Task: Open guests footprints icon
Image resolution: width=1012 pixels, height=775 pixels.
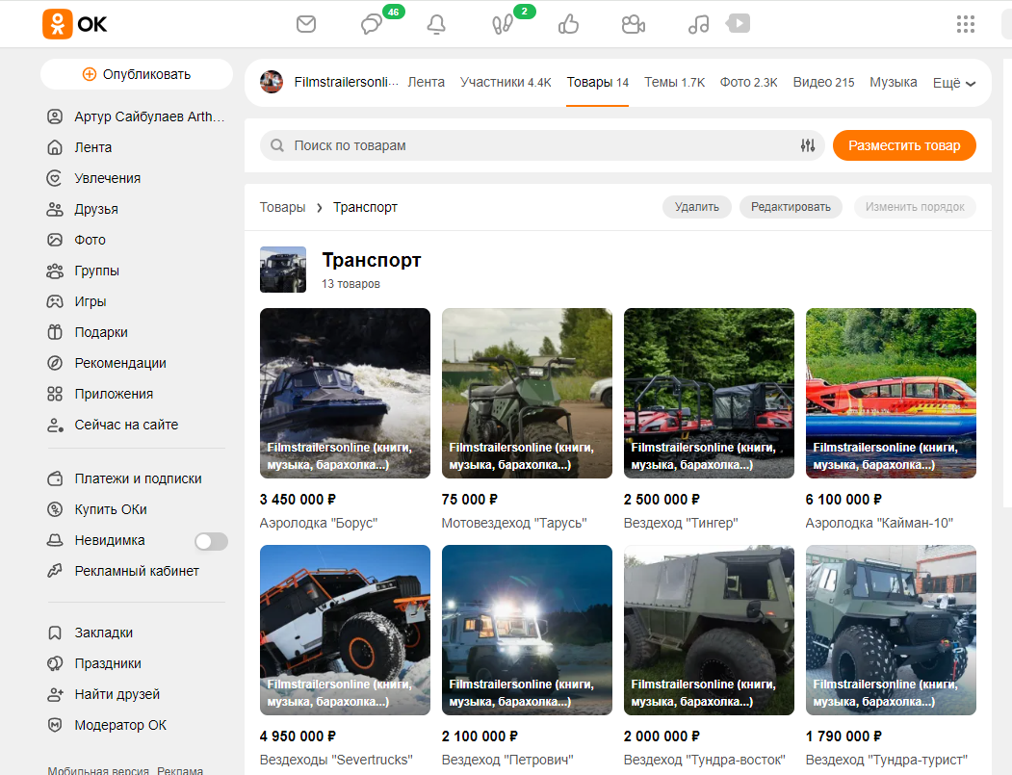Action: pos(502,24)
